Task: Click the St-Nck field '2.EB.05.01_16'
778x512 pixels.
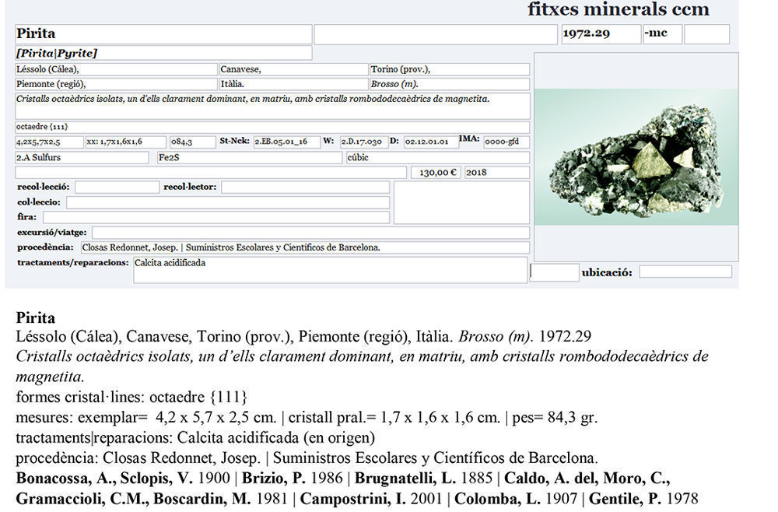Action: pyautogui.click(x=287, y=142)
